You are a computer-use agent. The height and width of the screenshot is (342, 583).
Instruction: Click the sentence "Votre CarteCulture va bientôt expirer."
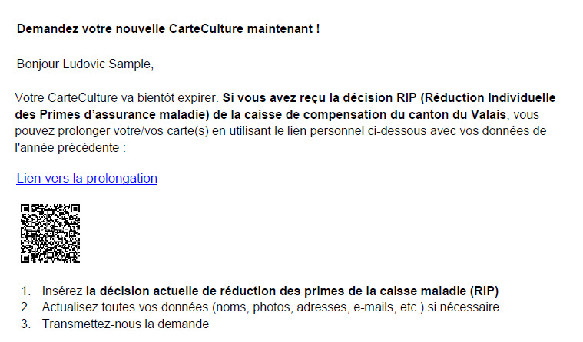117,99
